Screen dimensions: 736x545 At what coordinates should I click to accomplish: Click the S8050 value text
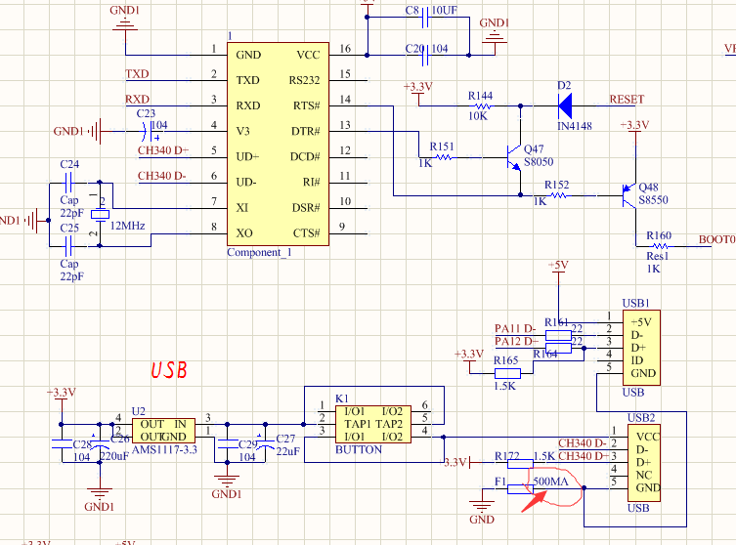point(539,162)
